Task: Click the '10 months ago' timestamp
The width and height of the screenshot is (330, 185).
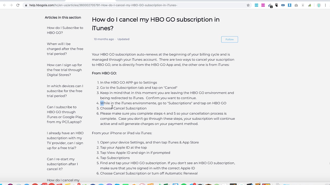Action: point(104,39)
